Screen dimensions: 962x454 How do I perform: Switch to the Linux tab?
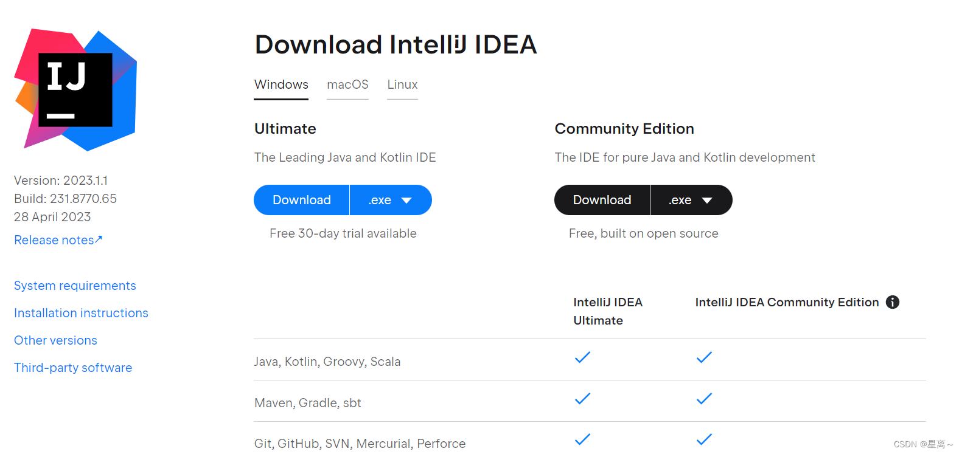coord(402,84)
